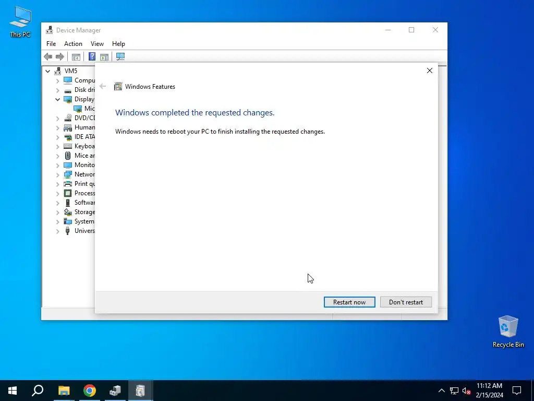This screenshot has width=534, height=401.
Task: Select the Network adapters icon
Action: [68, 174]
